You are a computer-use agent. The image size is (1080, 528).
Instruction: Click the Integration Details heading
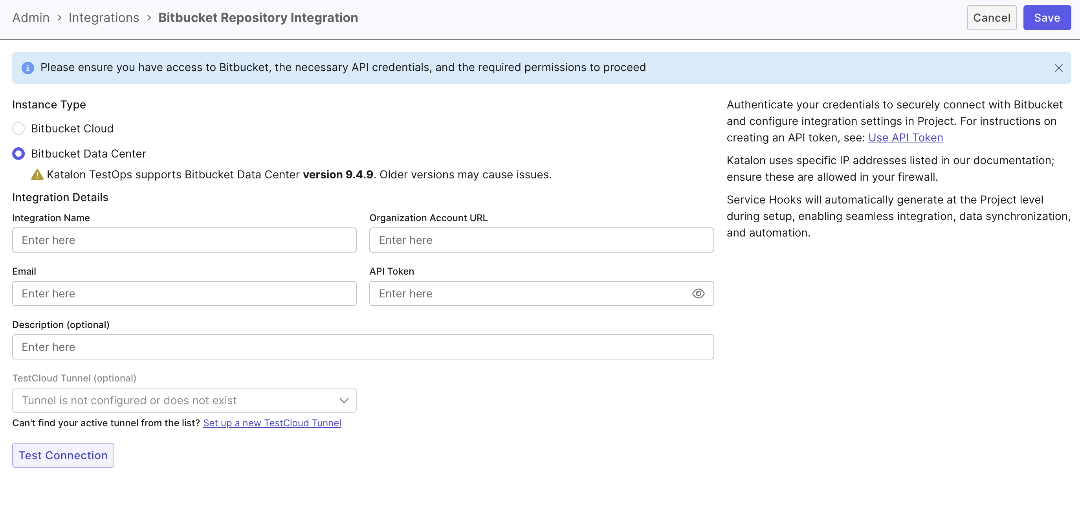click(x=60, y=197)
